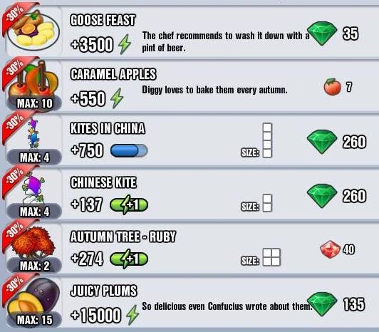Select the Juicy Plums item icon
The width and height of the screenshot is (379, 332).
pos(33,296)
